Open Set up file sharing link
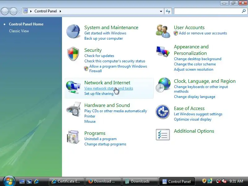248x186 pixels. pos(99,94)
